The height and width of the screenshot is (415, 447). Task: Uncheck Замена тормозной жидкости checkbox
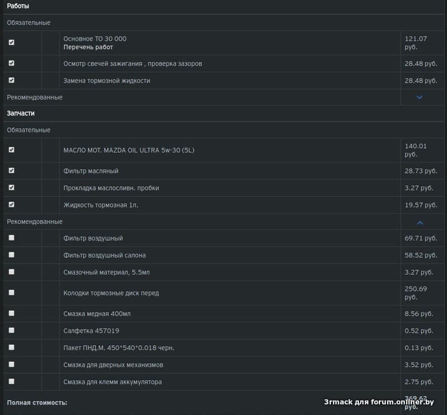12,80
